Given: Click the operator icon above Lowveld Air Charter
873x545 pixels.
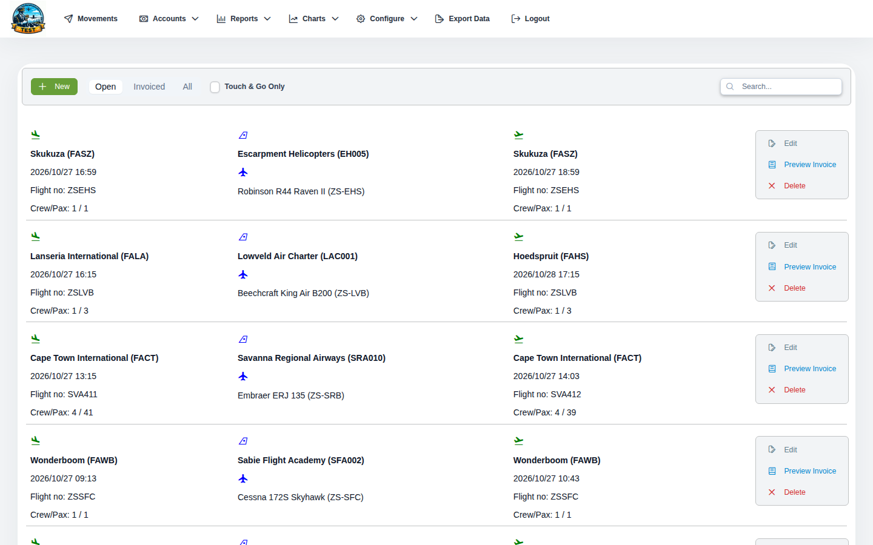Looking at the screenshot, I should (243, 237).
